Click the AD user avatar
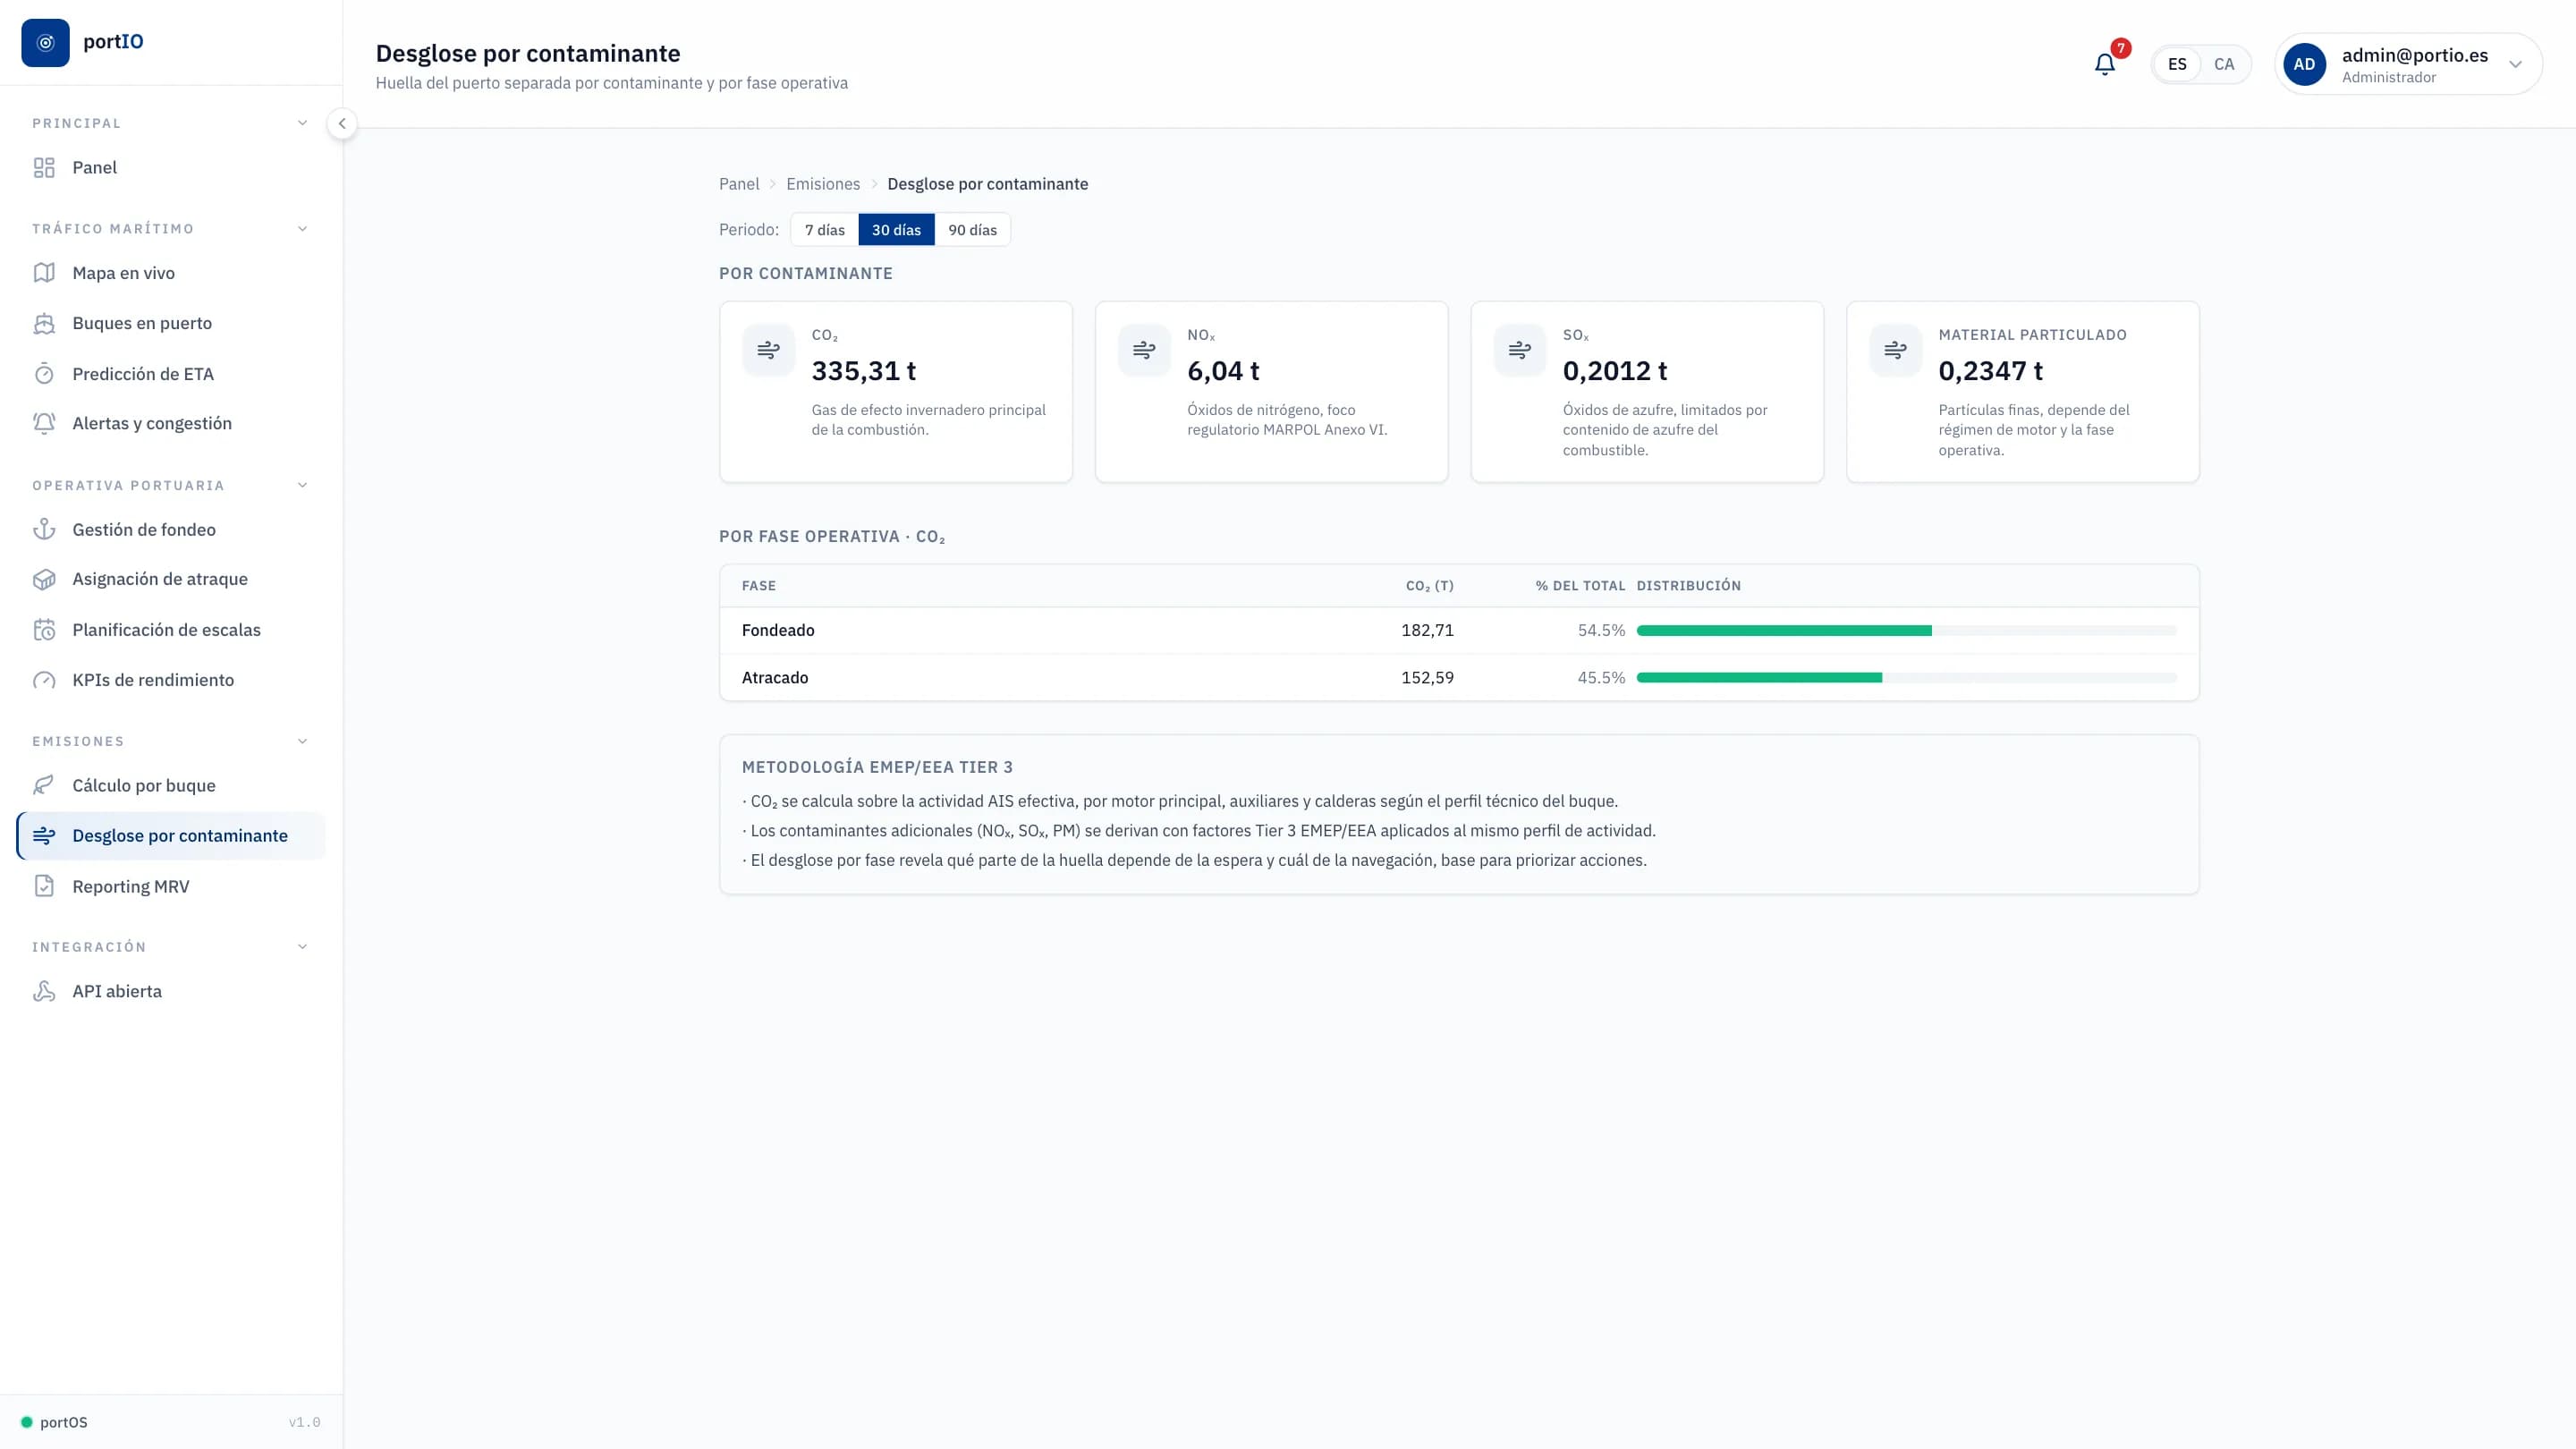 [2304, 64]
